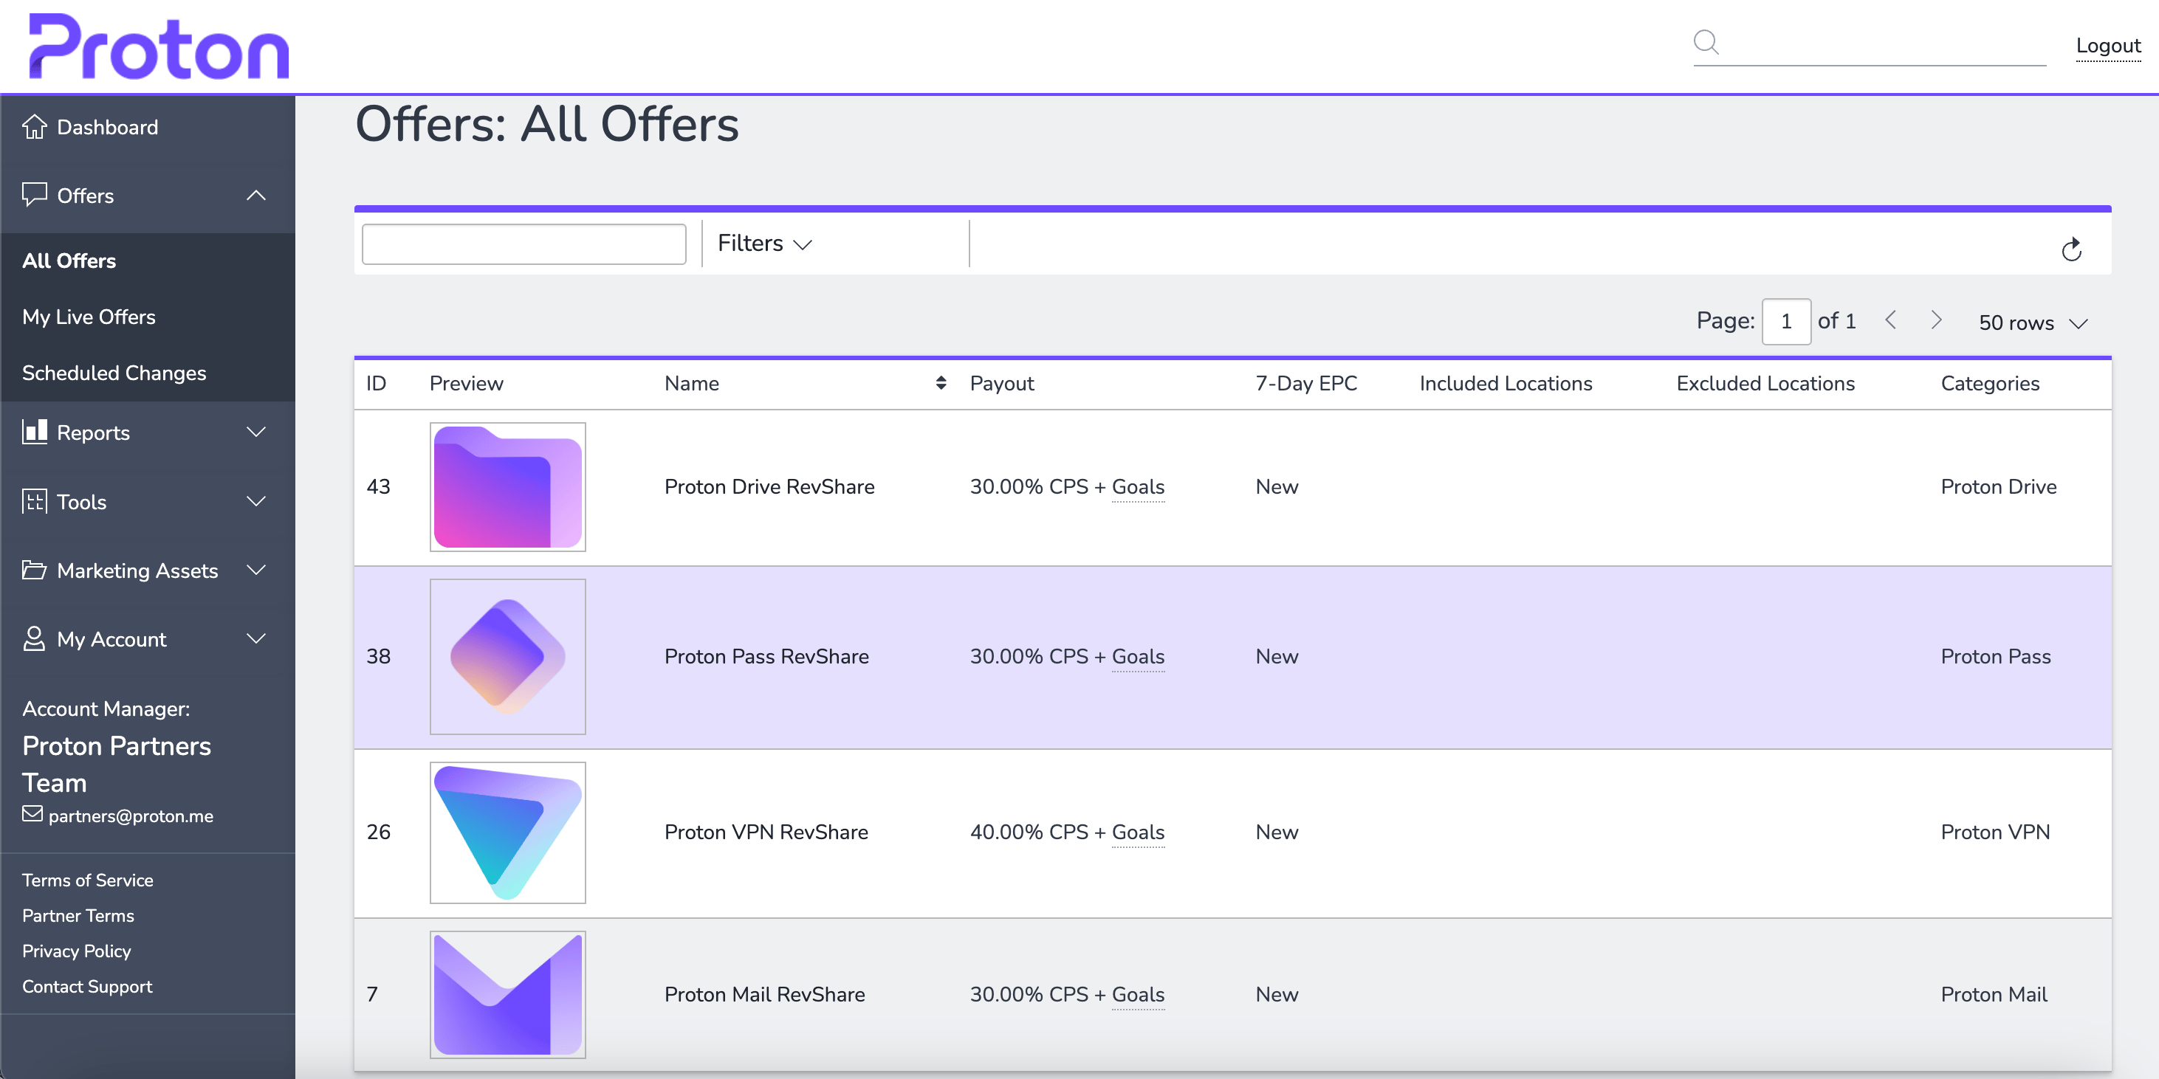
Task: Sort offers by Name column arrows
Action: point(941,383)
